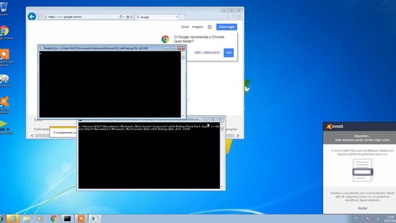The width and height of the screenshot is (396, 223).
Task: Click the scanning document graphic in the Avast popup
Action: pos(363,170)
